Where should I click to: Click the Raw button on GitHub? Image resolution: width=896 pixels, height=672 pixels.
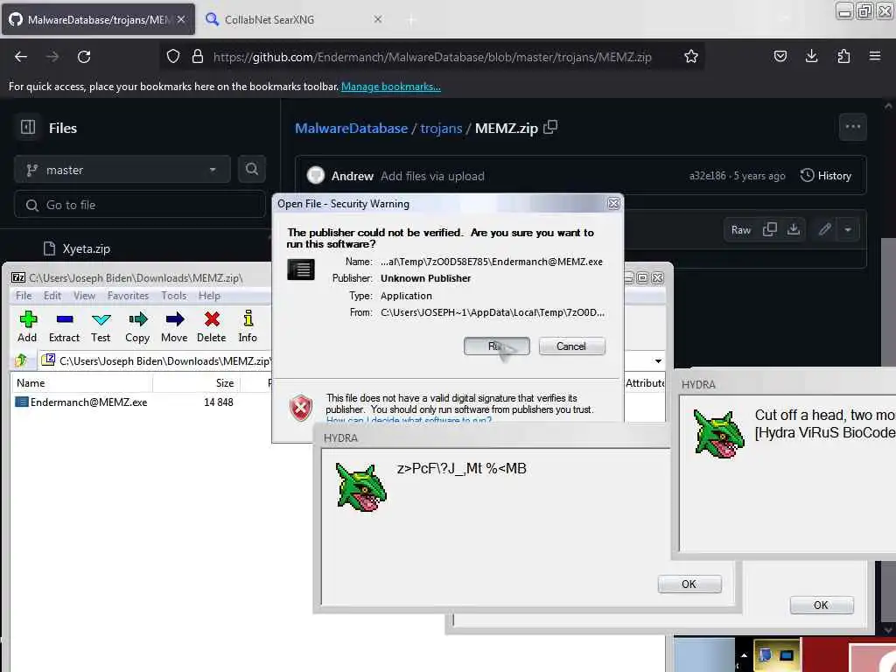click(x=741, y=230)
